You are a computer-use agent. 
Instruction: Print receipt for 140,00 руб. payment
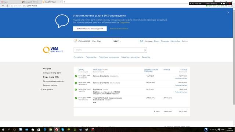(x=181, y=85)
